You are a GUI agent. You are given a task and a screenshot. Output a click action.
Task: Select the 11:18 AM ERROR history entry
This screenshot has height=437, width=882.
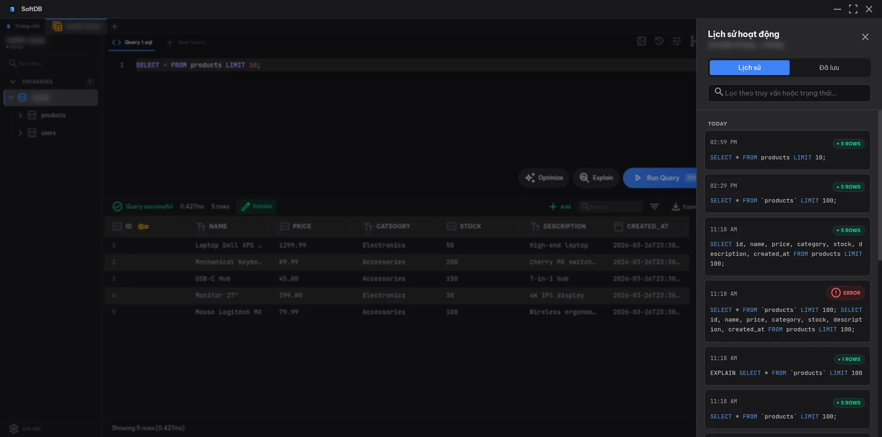click(x=787, y=311)
